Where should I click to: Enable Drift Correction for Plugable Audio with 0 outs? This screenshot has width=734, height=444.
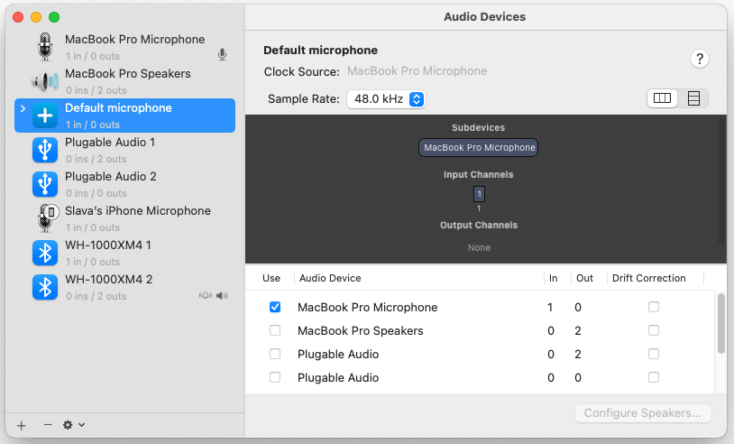point(654,377)
